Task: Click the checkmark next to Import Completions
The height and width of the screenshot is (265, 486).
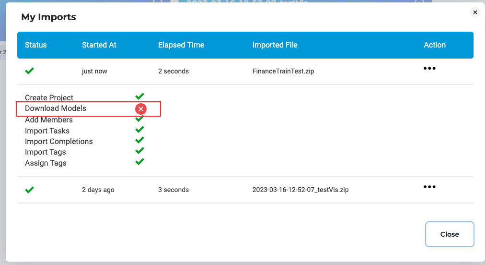Action: coord(139,140)
